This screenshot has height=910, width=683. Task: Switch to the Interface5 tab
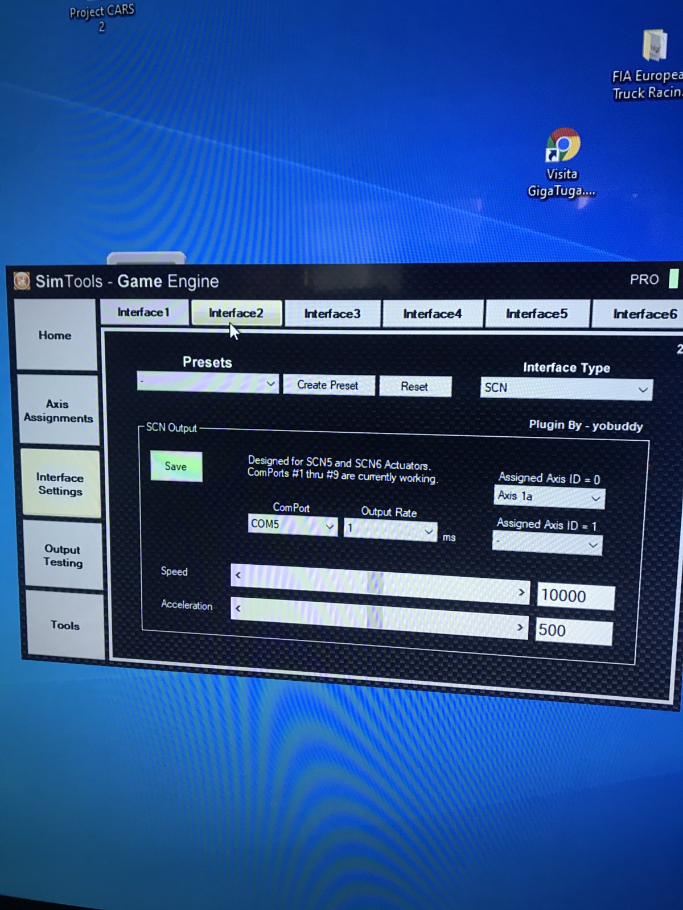[537, 314]
